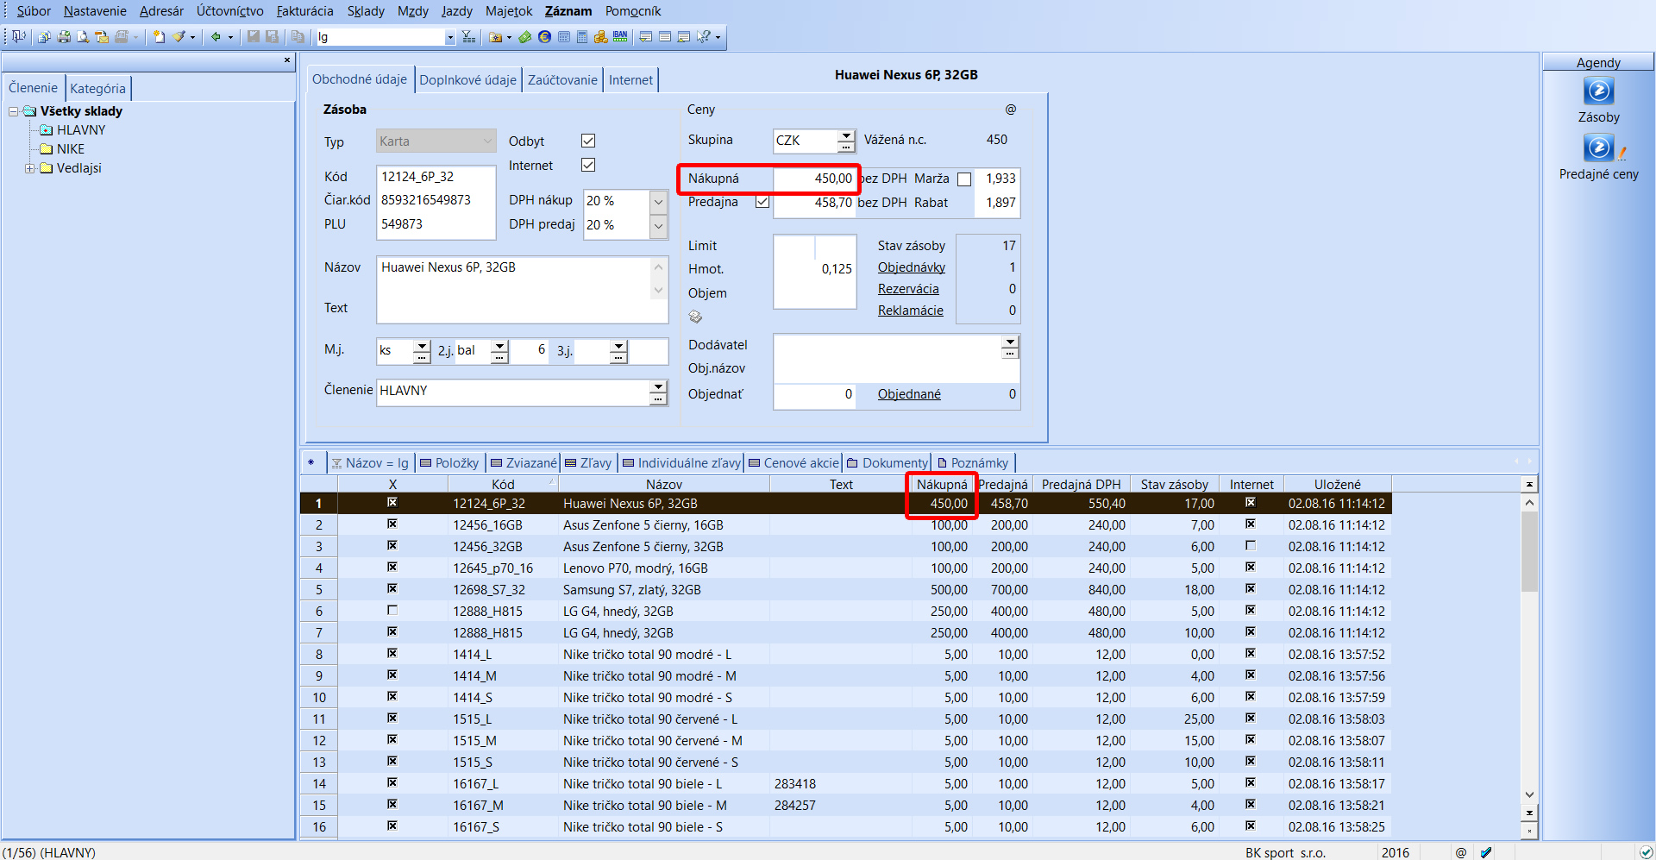The height and width of the screenshot is (860, 1656).
Task: Click the table vertical scrollbar thumb
Action: [1529, 551]
